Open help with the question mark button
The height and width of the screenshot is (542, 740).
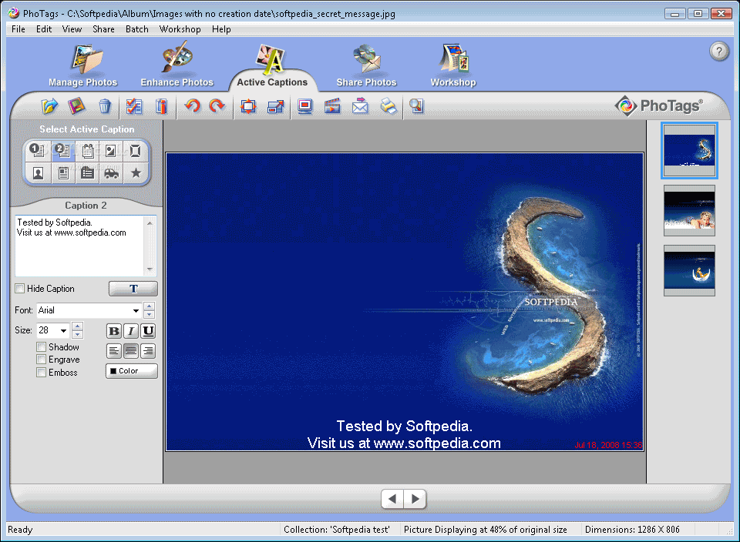tap(718, 51)
